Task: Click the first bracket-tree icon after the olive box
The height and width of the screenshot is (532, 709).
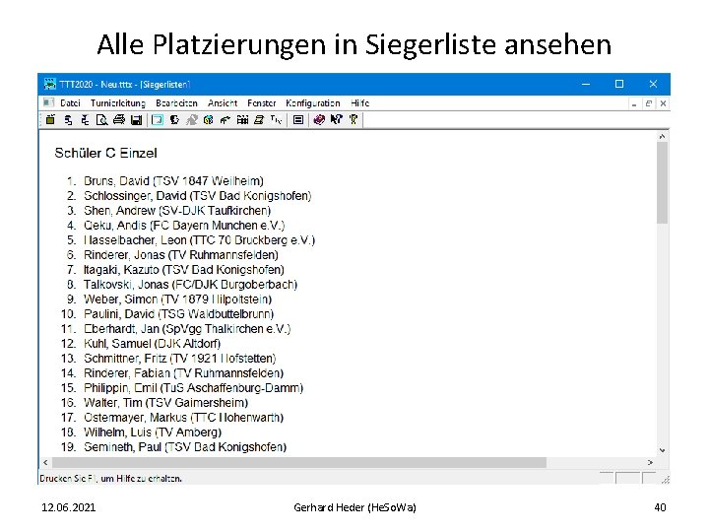Action: coord(68,120)
